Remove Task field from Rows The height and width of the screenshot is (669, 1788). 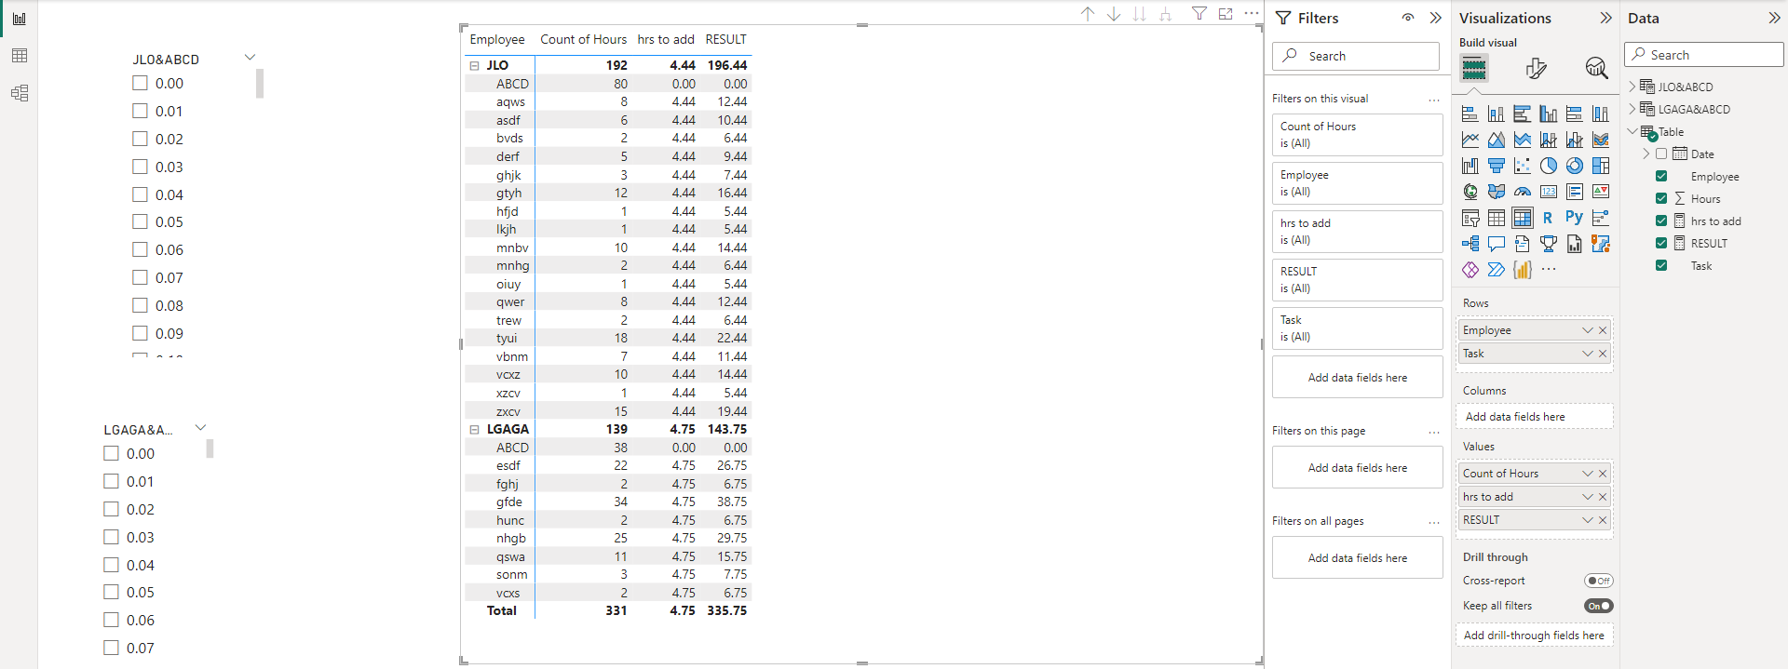(1603, 354)
